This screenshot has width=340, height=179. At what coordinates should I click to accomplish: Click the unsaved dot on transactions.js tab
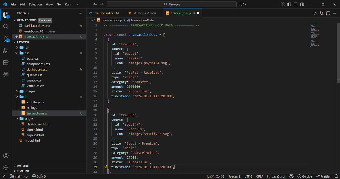pyautogui.click(x=198, y=13)
